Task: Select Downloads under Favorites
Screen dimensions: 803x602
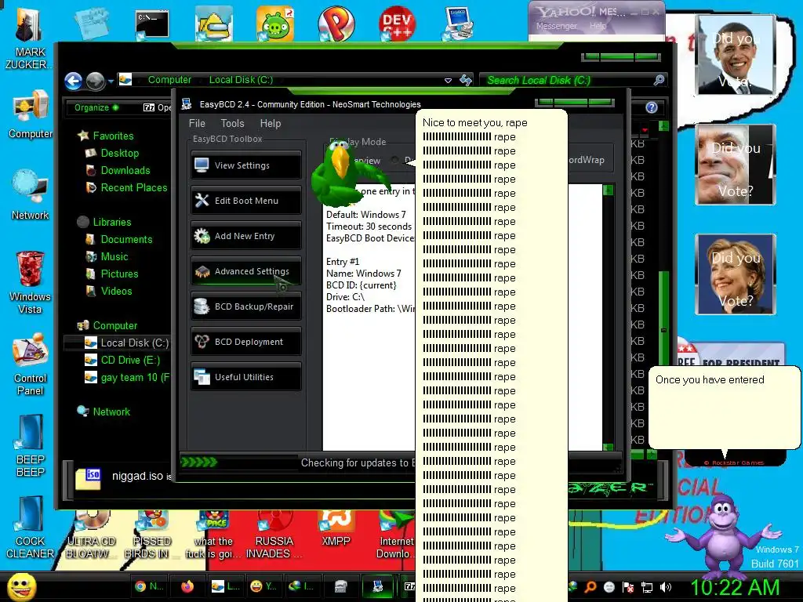Action: click(119, 170)
